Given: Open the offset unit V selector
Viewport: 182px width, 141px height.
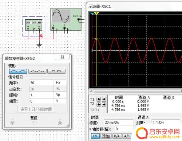Looking at the screenshot, I should tap(60, 101).
